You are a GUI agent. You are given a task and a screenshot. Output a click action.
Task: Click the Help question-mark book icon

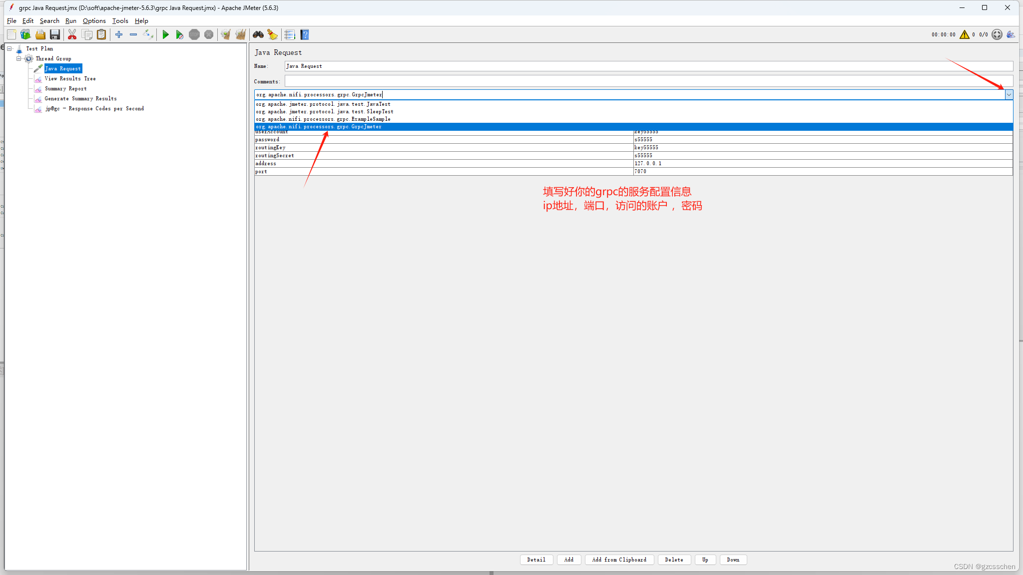305,34
